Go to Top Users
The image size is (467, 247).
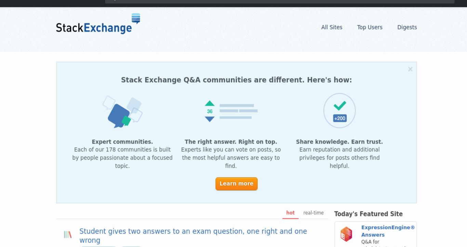point(370,27)
